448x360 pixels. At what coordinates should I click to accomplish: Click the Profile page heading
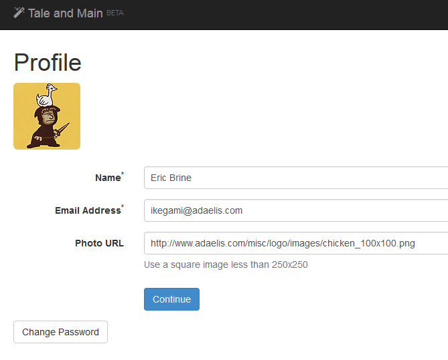[x=48, y=62]
